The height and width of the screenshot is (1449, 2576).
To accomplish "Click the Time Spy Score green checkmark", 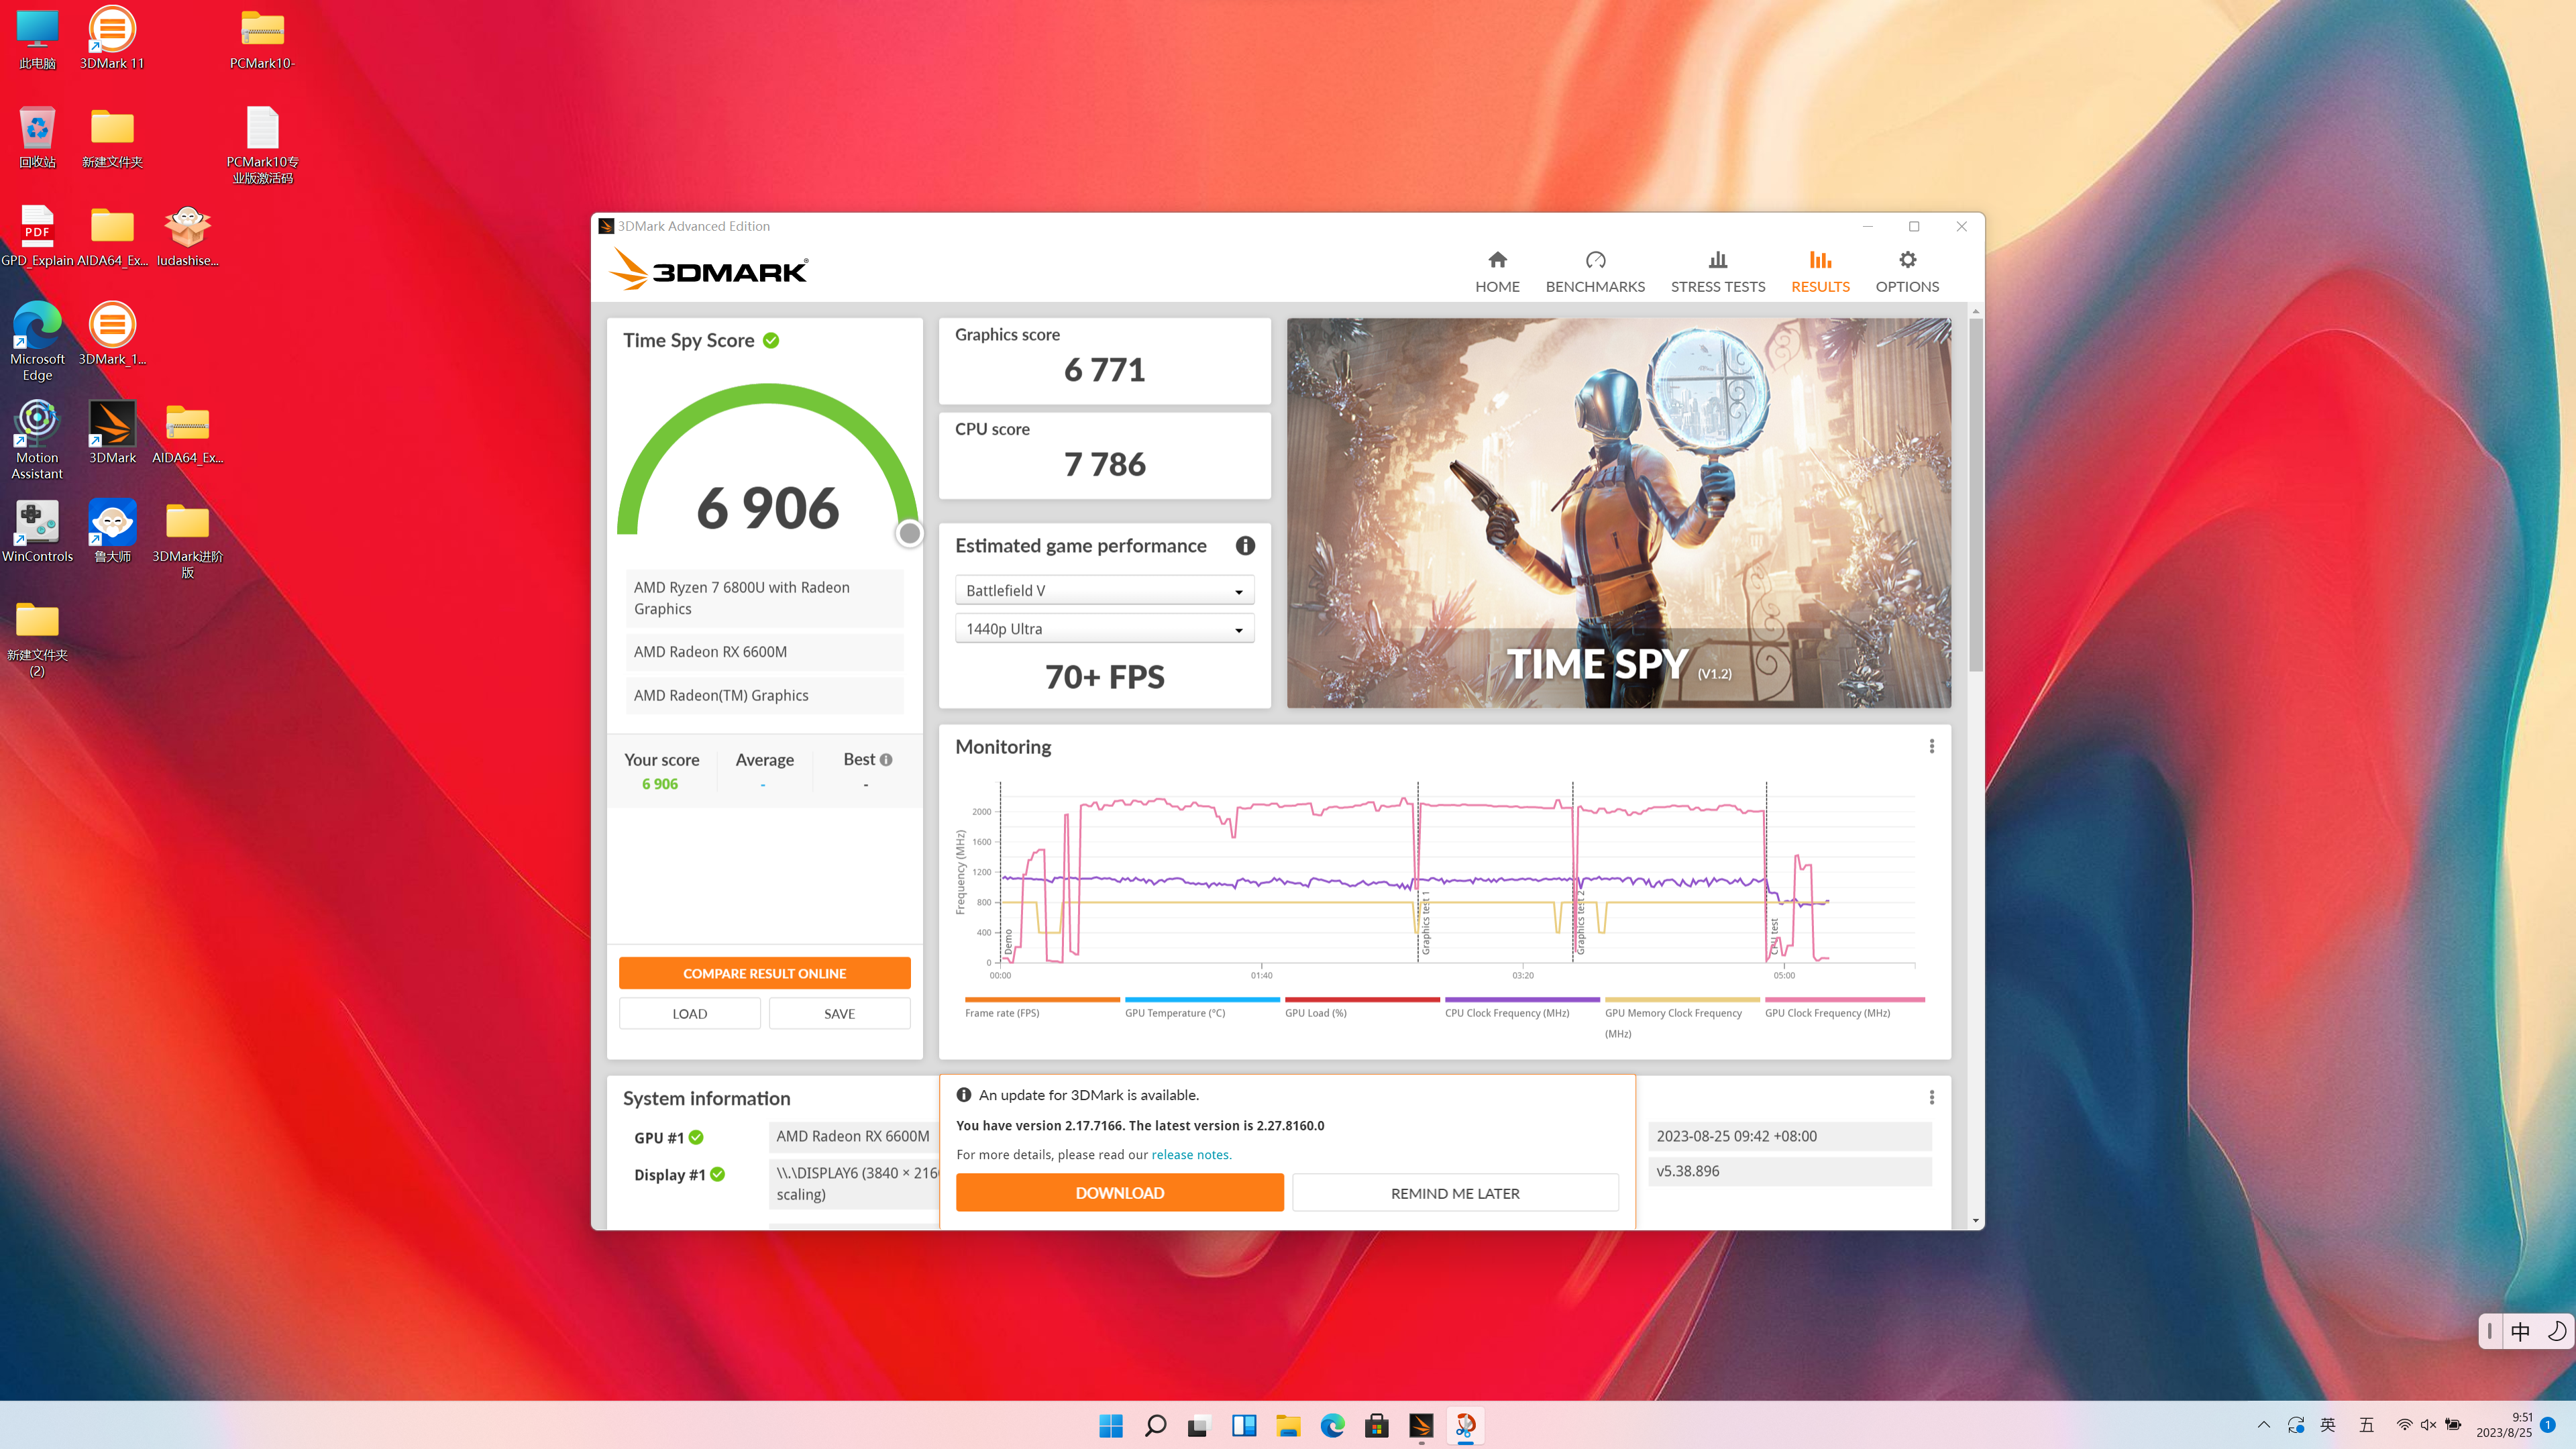I will point(771,341).
